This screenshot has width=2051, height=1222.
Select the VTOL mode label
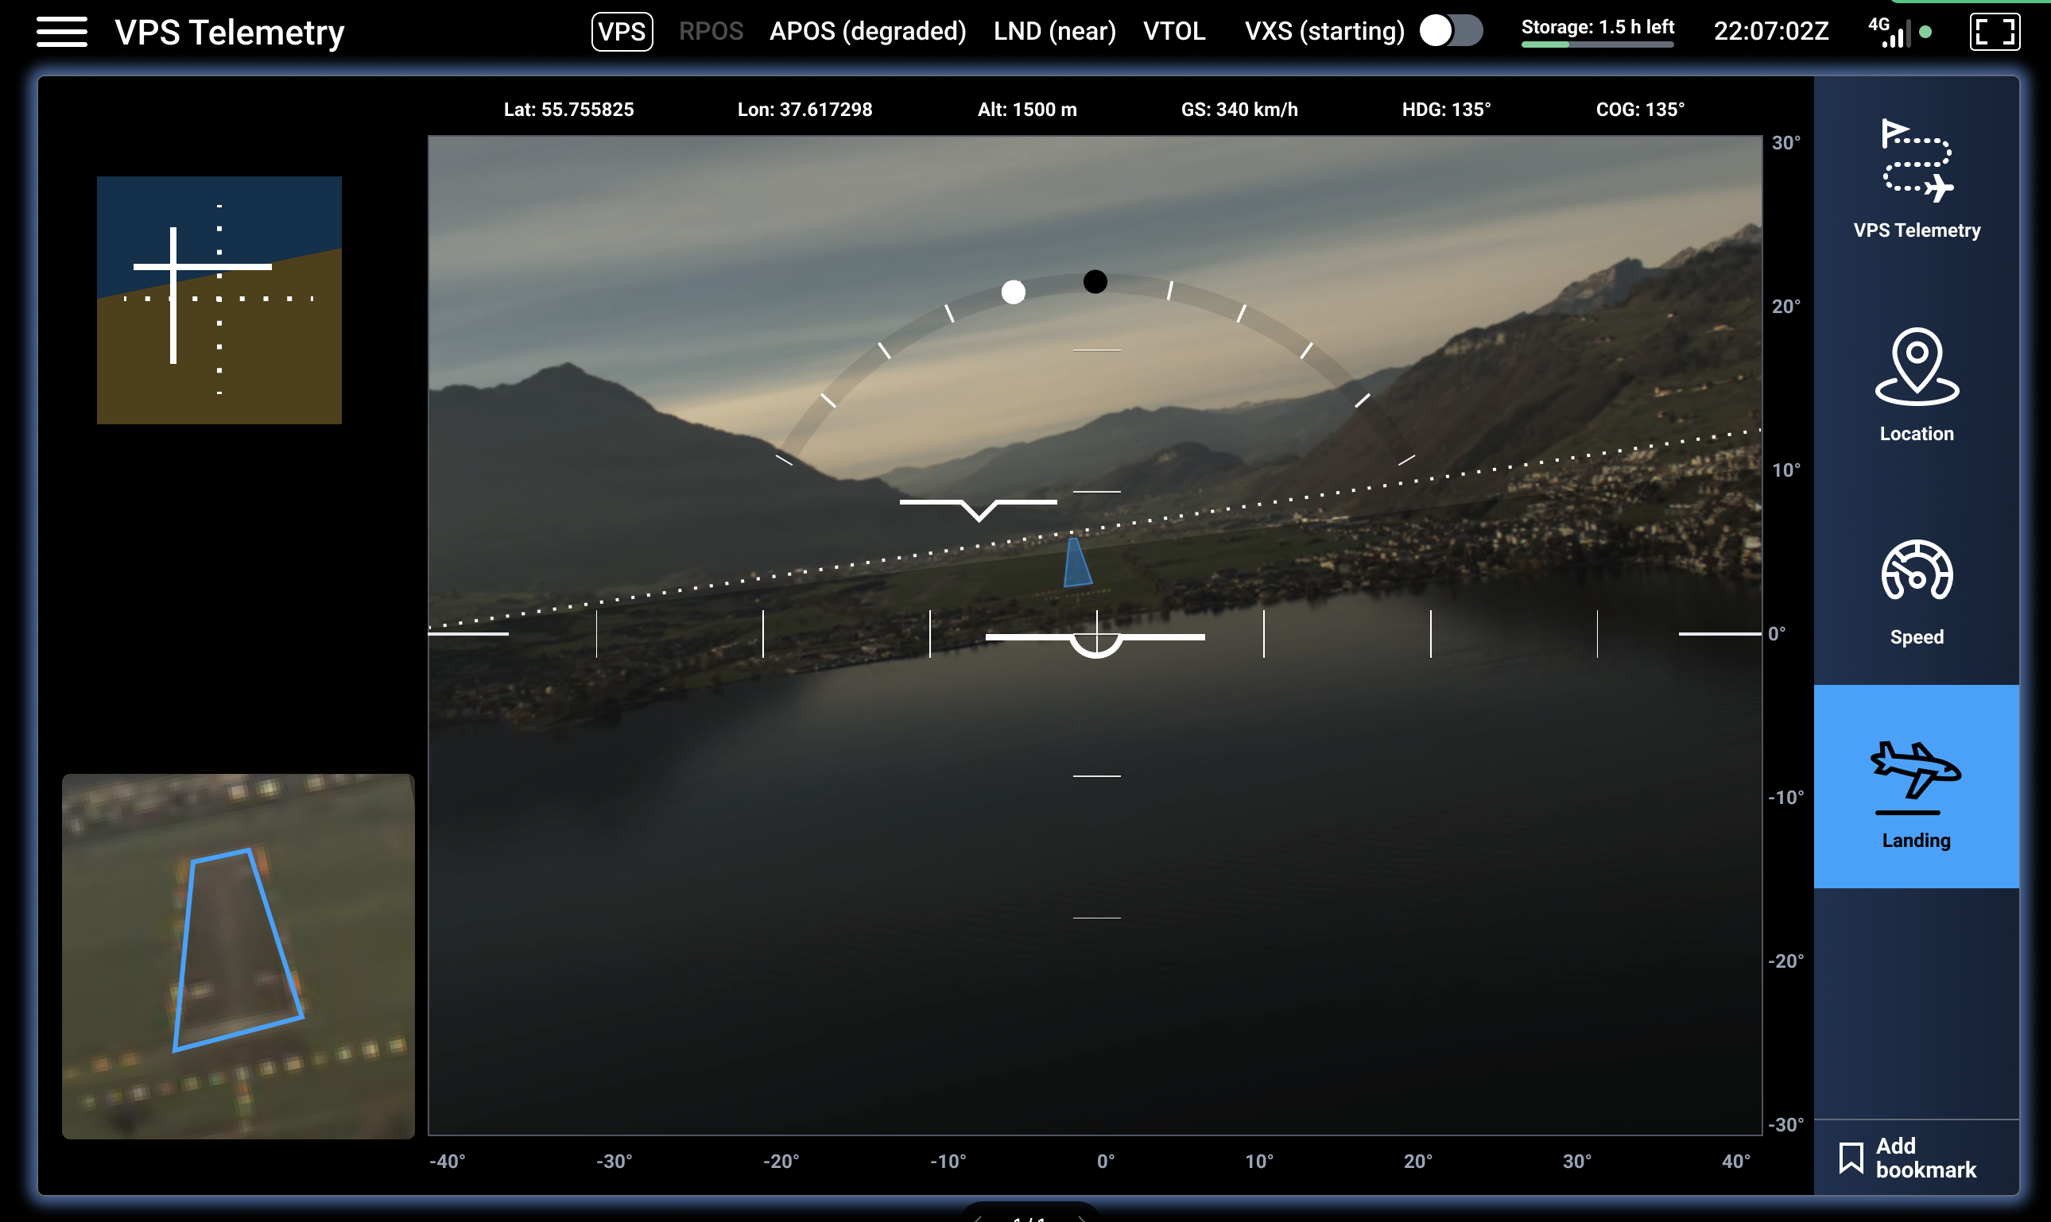click(x=1174, y=31)
